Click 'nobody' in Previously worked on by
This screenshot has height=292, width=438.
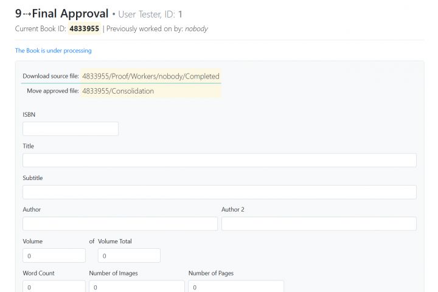[x=196, y=29]
